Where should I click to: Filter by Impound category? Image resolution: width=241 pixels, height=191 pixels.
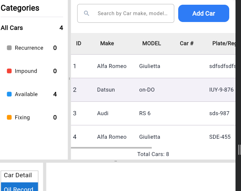(26, 71)
